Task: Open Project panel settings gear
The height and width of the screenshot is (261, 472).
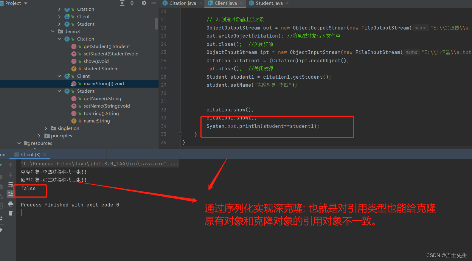Action: point(144,3)
